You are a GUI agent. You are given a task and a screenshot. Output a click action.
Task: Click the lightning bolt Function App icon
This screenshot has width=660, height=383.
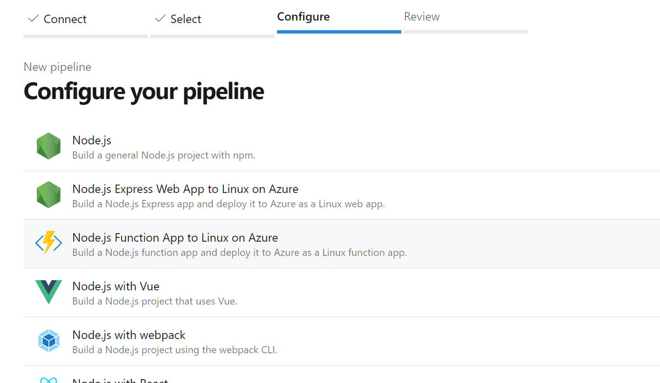(x=48, y=243)
